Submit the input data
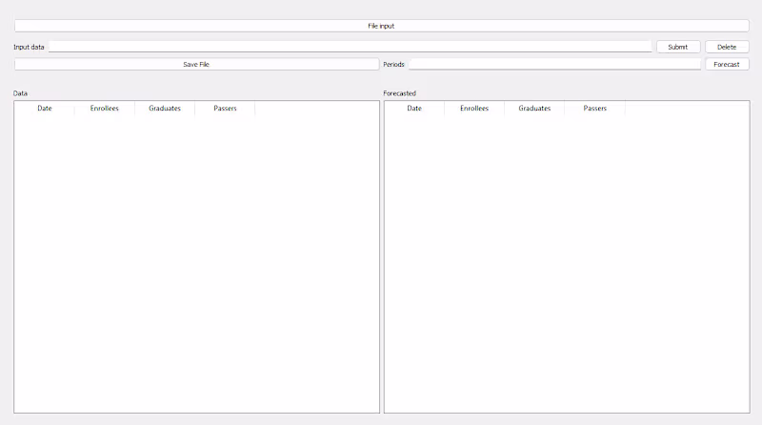The height and width of the screenshot is (425, 762). click(678, 47)
